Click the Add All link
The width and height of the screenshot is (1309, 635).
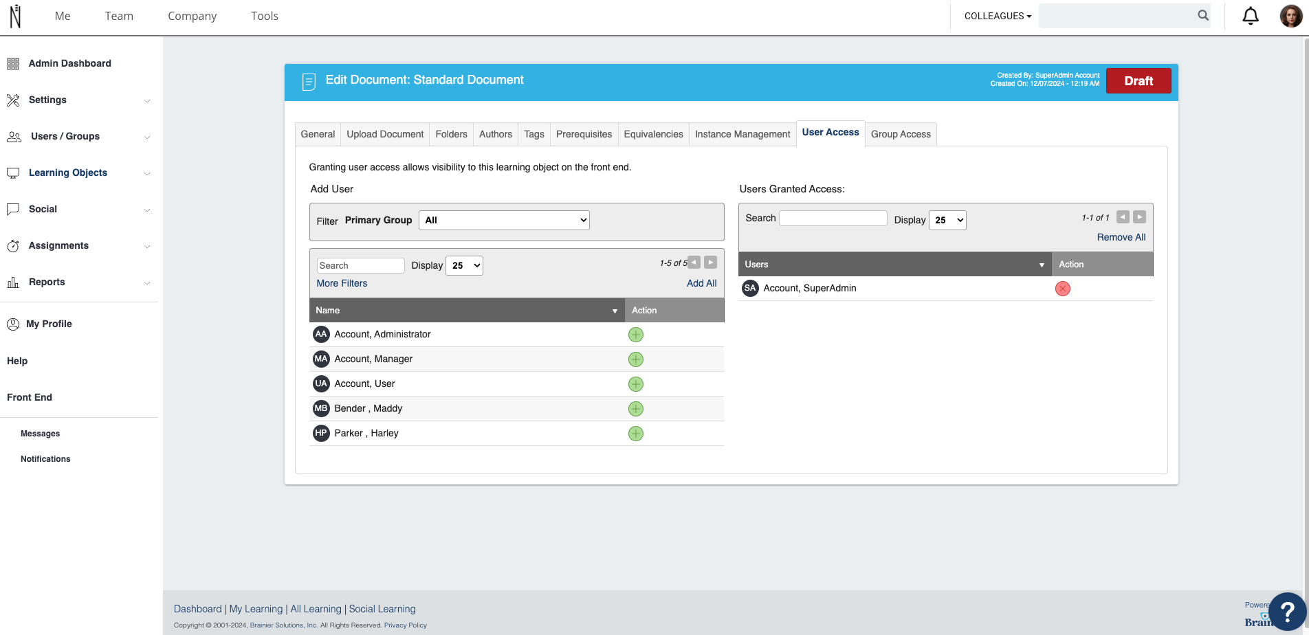click(701, 283)
